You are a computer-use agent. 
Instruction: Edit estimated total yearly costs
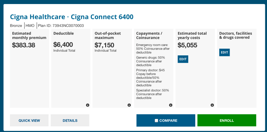[x=183, y=59]
